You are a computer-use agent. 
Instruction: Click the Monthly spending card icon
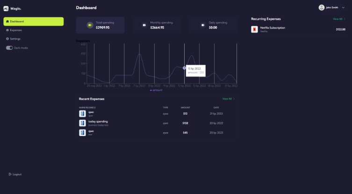click(x=144, y=25)
